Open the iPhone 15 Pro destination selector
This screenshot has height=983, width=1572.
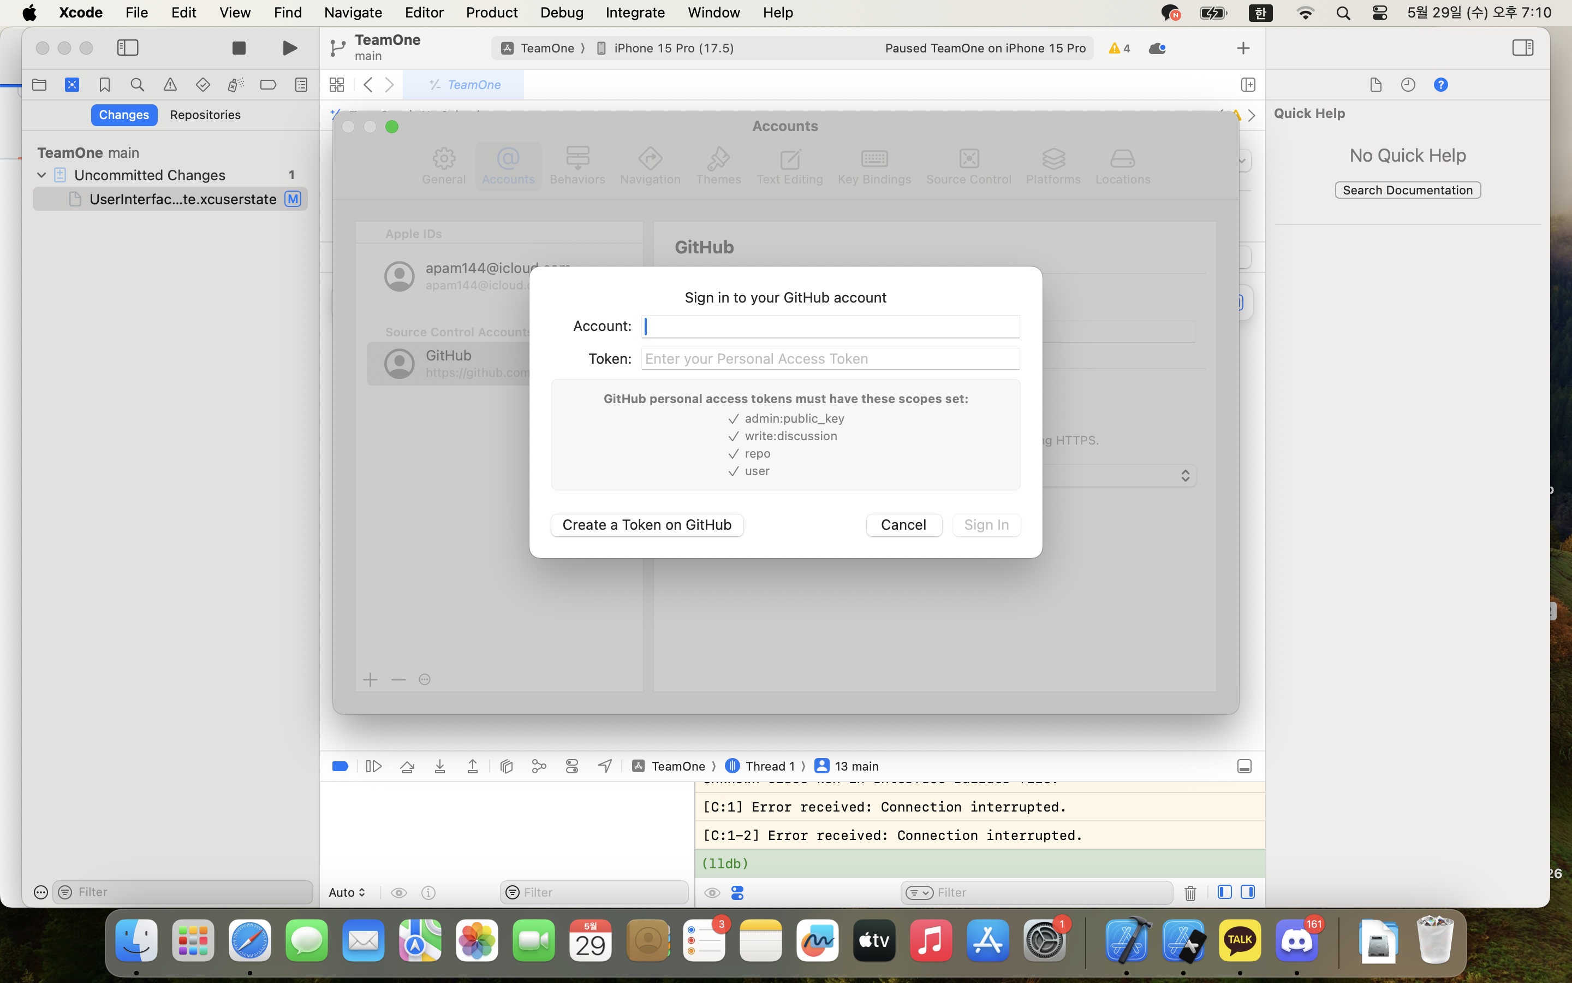(673, 48)
